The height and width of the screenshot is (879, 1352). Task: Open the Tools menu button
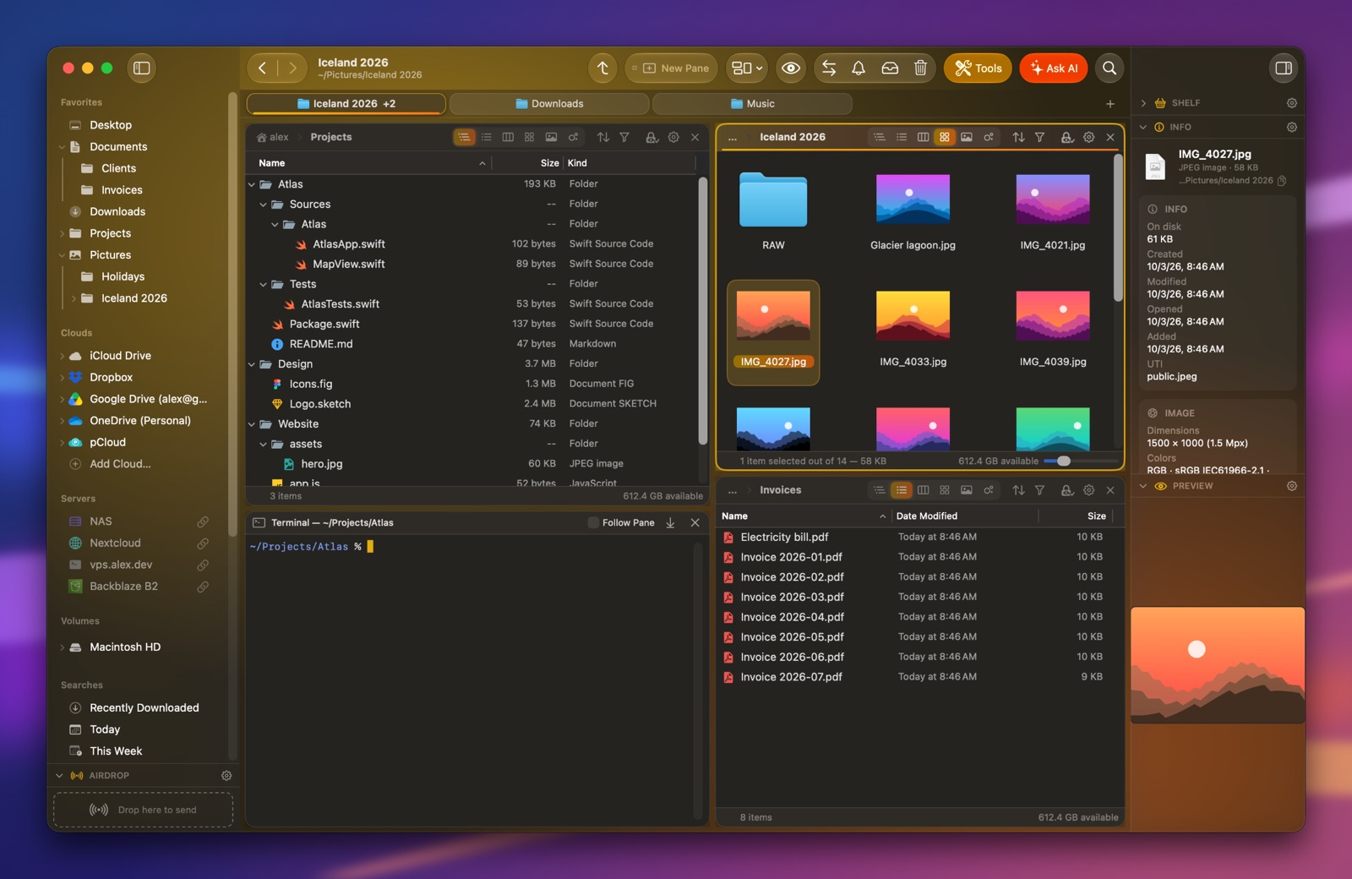[978, 68]
